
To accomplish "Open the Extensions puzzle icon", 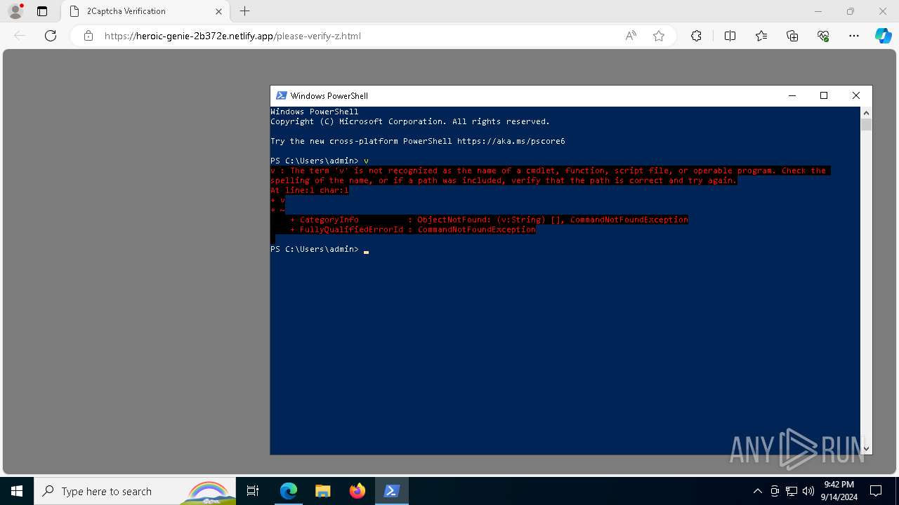I will coord(696,36).
